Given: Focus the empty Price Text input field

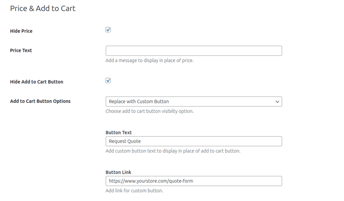Looking at the screenshot, I should (x=193, y=51).
